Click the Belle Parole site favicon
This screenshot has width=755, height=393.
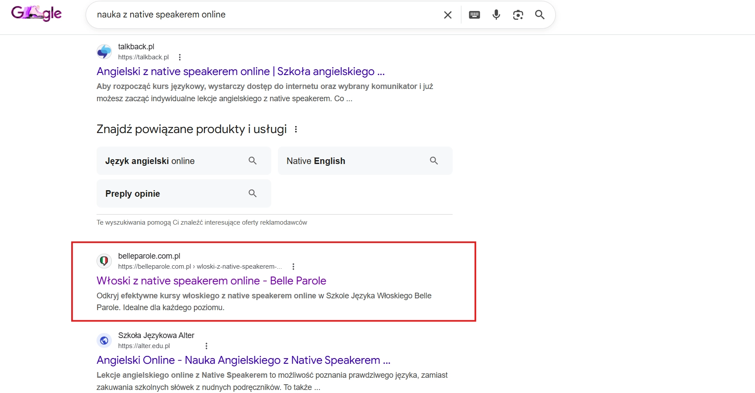coord(104,261)
